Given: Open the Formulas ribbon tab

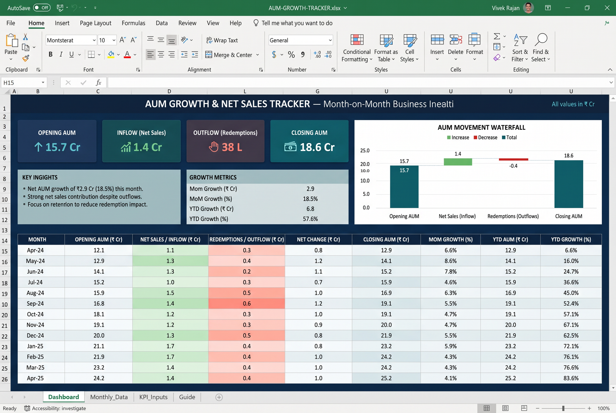Looking at the screenshot, I should (134, 23).
